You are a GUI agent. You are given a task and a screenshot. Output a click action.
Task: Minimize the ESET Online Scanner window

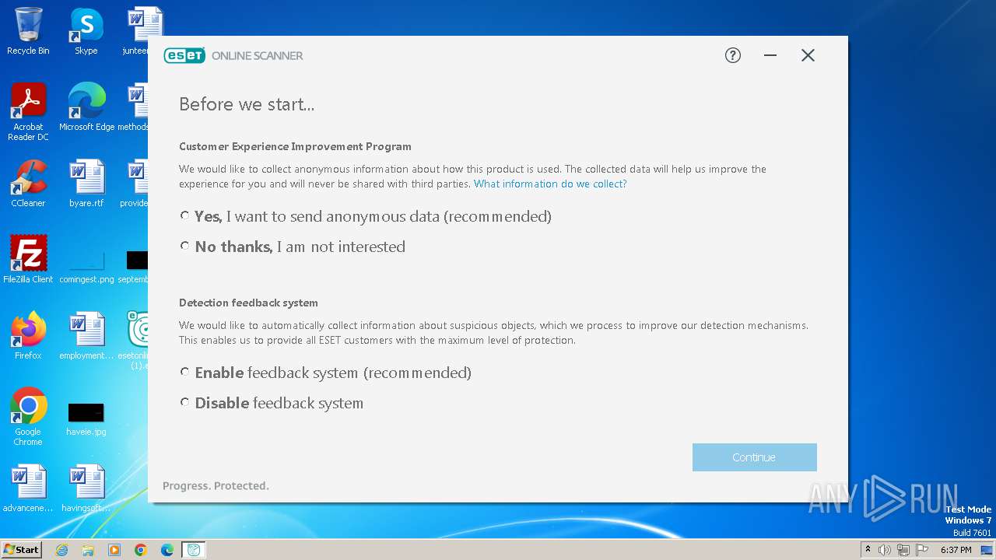(x=770, y=55)
